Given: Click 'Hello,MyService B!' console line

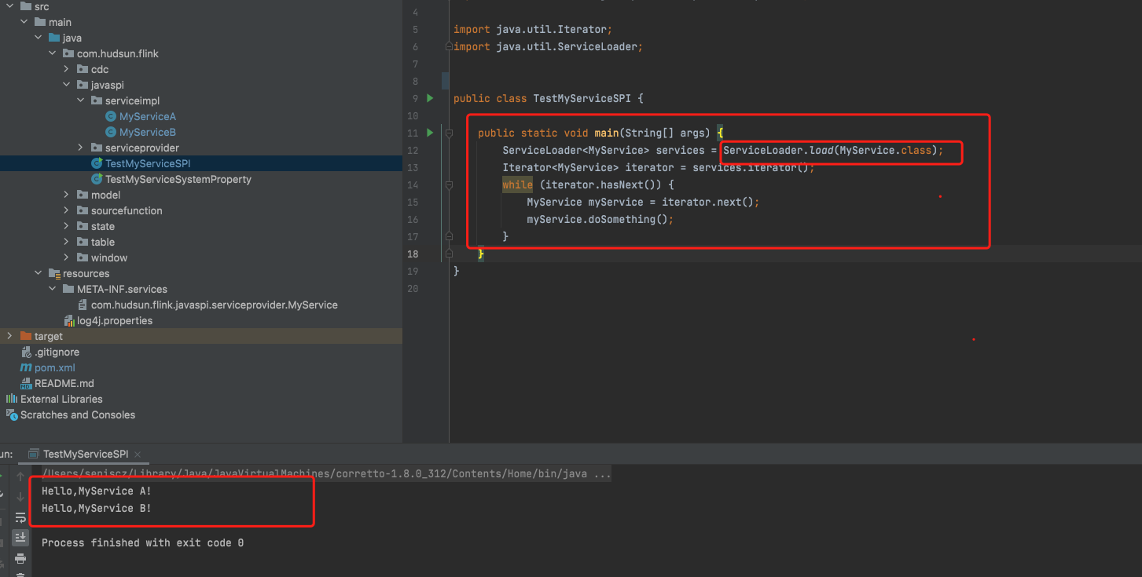Looking at the screenshot, I should 97,509.
